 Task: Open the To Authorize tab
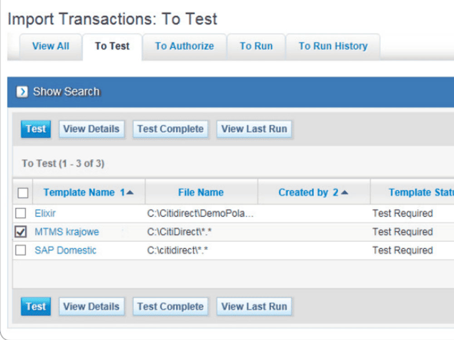point(184,46)
